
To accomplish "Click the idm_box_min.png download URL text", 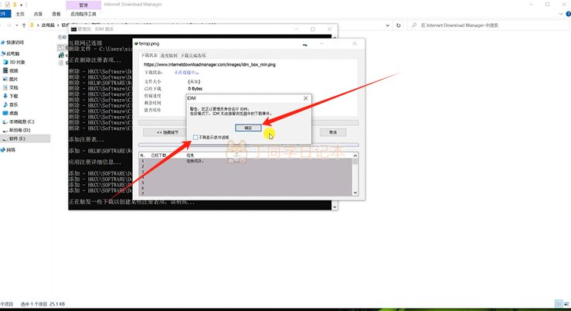I will point(209,64).
